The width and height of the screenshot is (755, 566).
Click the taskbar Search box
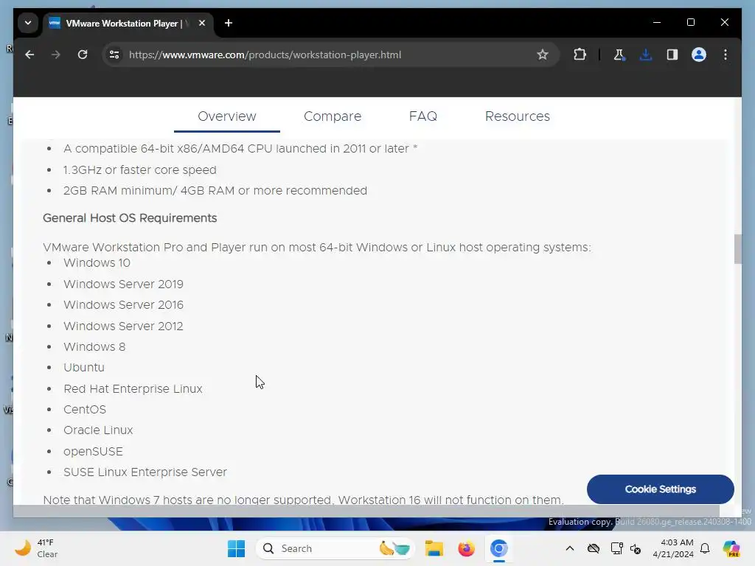(335, 548)
